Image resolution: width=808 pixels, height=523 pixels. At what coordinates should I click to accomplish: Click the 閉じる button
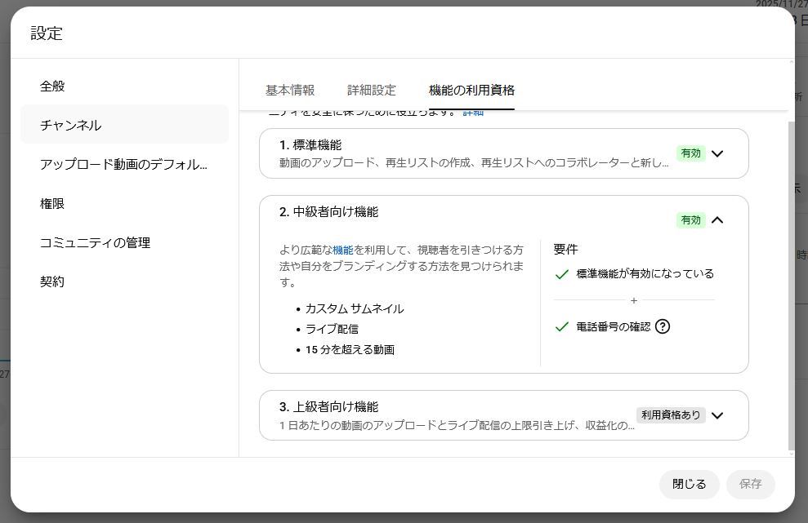pos(689,484)
